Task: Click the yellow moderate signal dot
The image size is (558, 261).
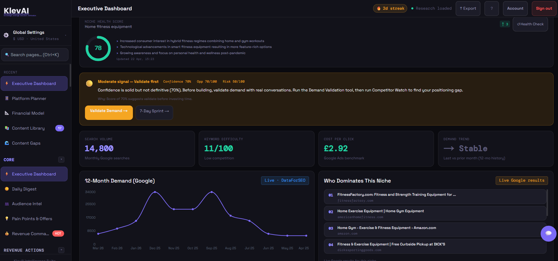Action: pyautogui.click(x=89, y=83)
